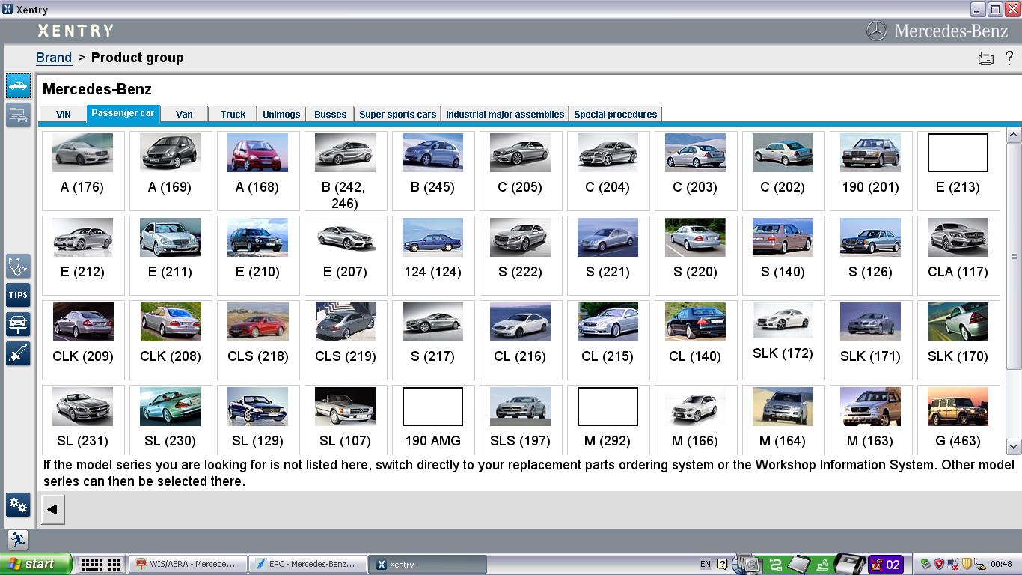Viewport: 1022px width, 575px height.
Task: Switch to WIS/ASRA taskbar window
Action: pyautogui.click(x=187, y=565)
